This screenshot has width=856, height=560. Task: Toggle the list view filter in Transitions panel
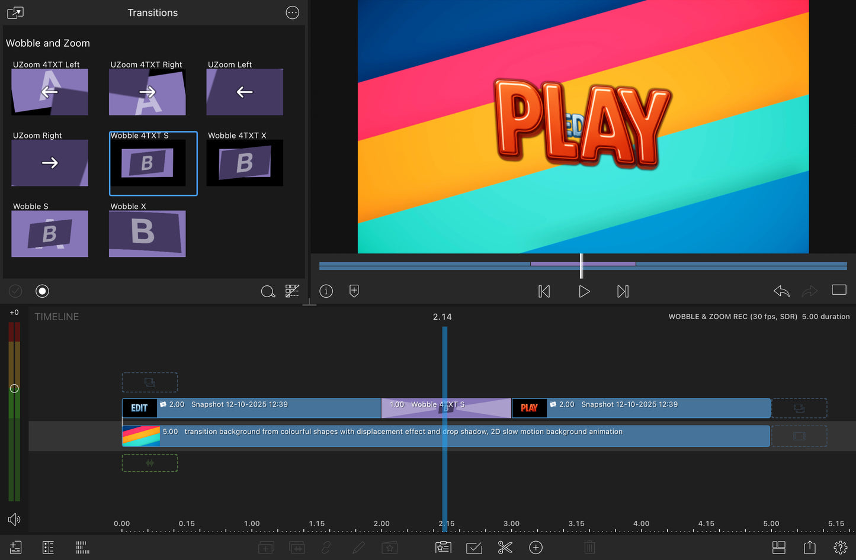pos(292,291)
